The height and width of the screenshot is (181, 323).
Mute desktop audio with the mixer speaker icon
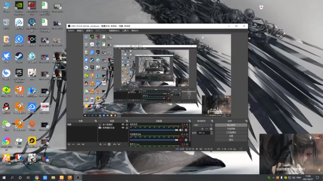(x=181, y=130)
